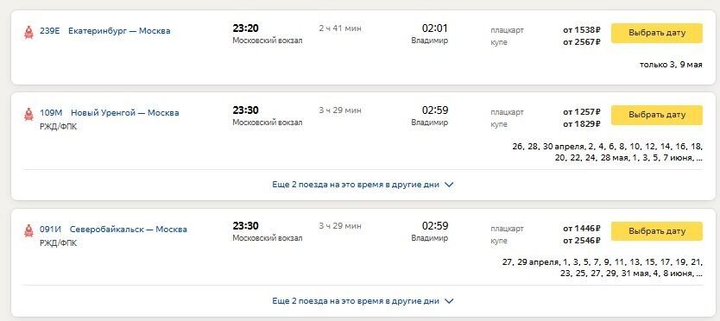Click train icon beside 091И

pos(29,230)
